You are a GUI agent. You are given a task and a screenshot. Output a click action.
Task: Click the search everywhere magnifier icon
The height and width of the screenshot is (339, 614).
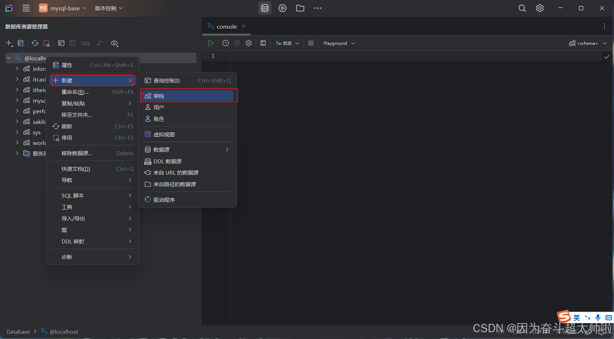click(522, 8)
